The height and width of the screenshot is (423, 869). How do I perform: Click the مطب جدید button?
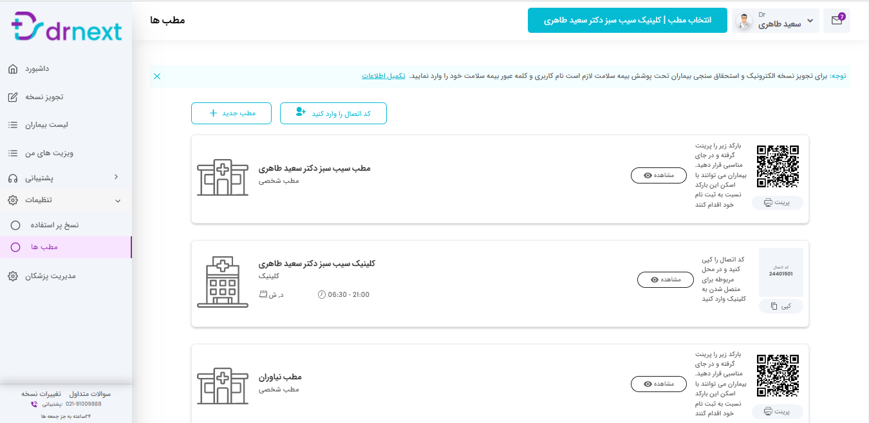[x=232, y=113]
